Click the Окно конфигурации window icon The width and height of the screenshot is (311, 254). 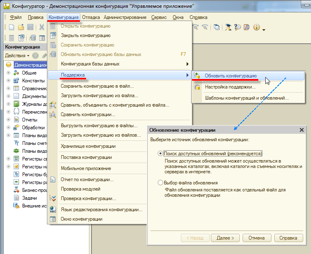pos(53,219)
